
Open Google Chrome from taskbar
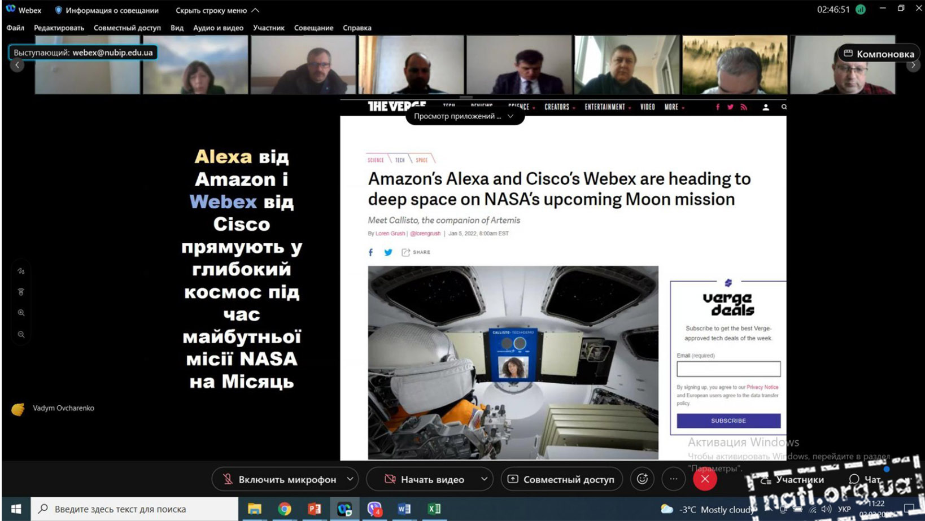click(285, 509)
